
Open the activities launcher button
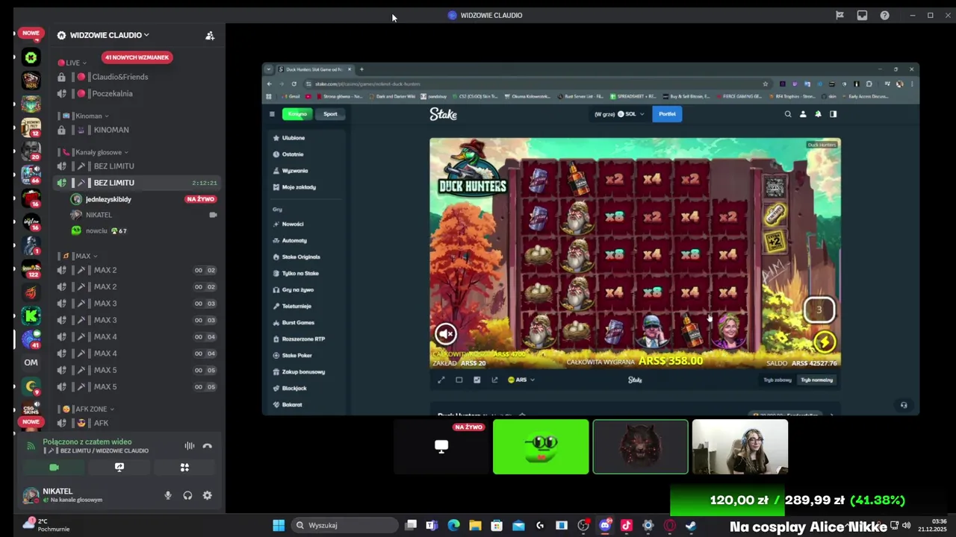click(x=184, y=467)
